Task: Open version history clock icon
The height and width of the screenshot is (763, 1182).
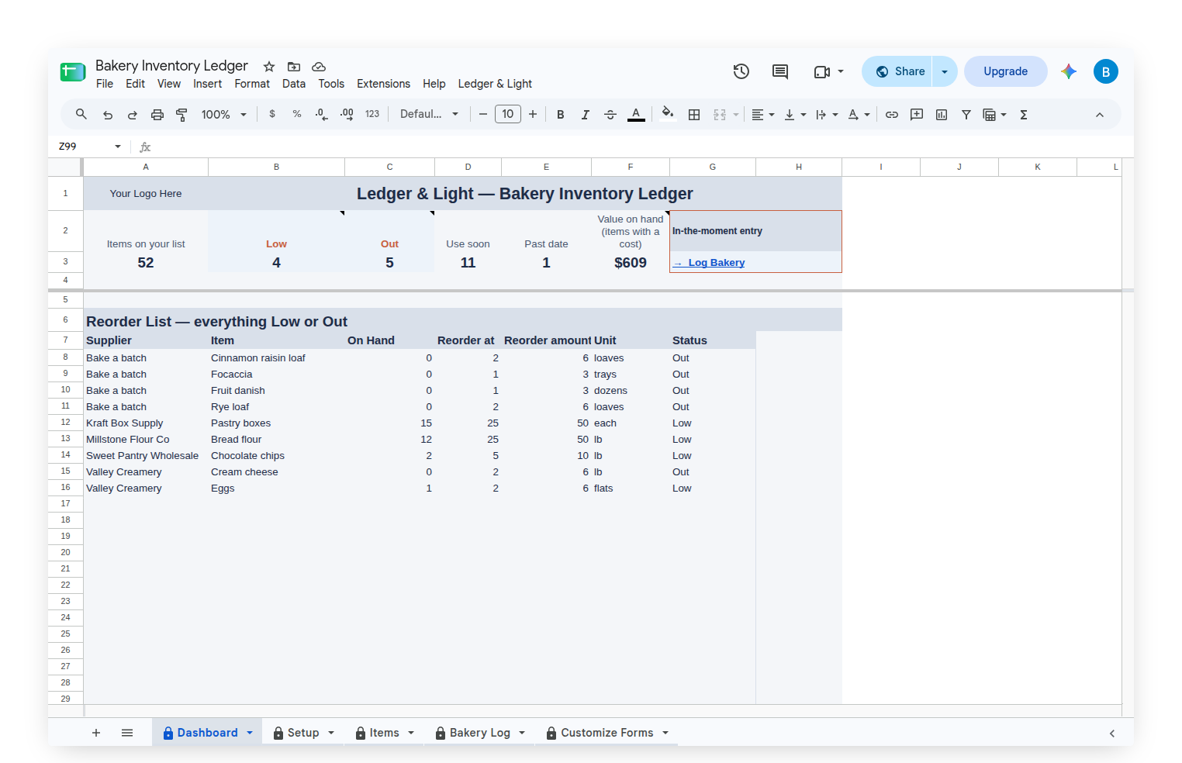Action: (x=741, y=71)
